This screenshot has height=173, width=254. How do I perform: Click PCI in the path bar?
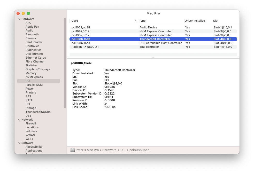[x=123, y=150]
